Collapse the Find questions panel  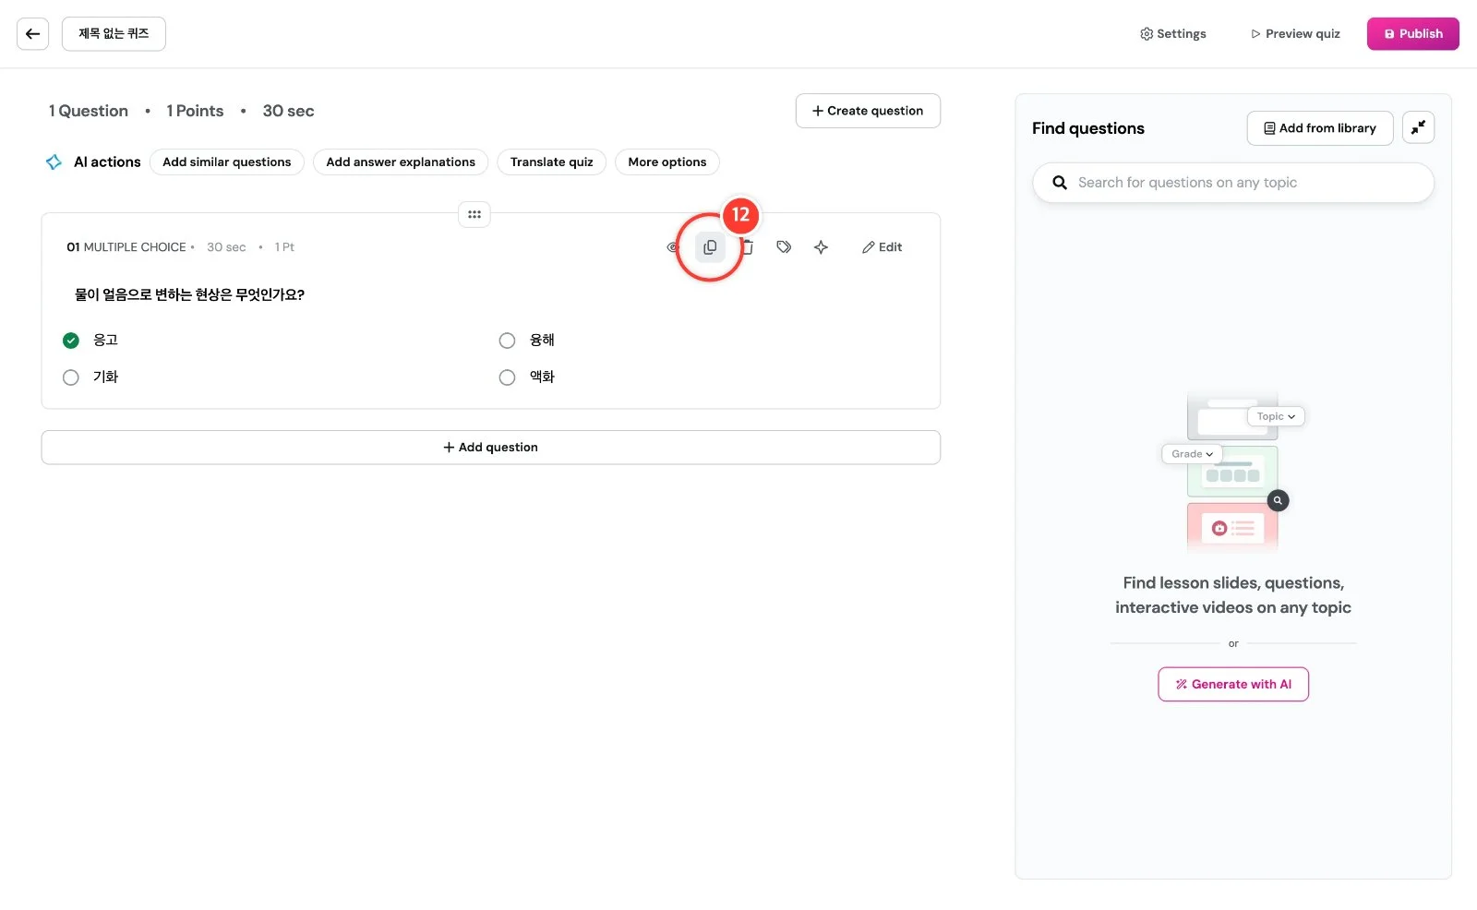click(1418, 127)
